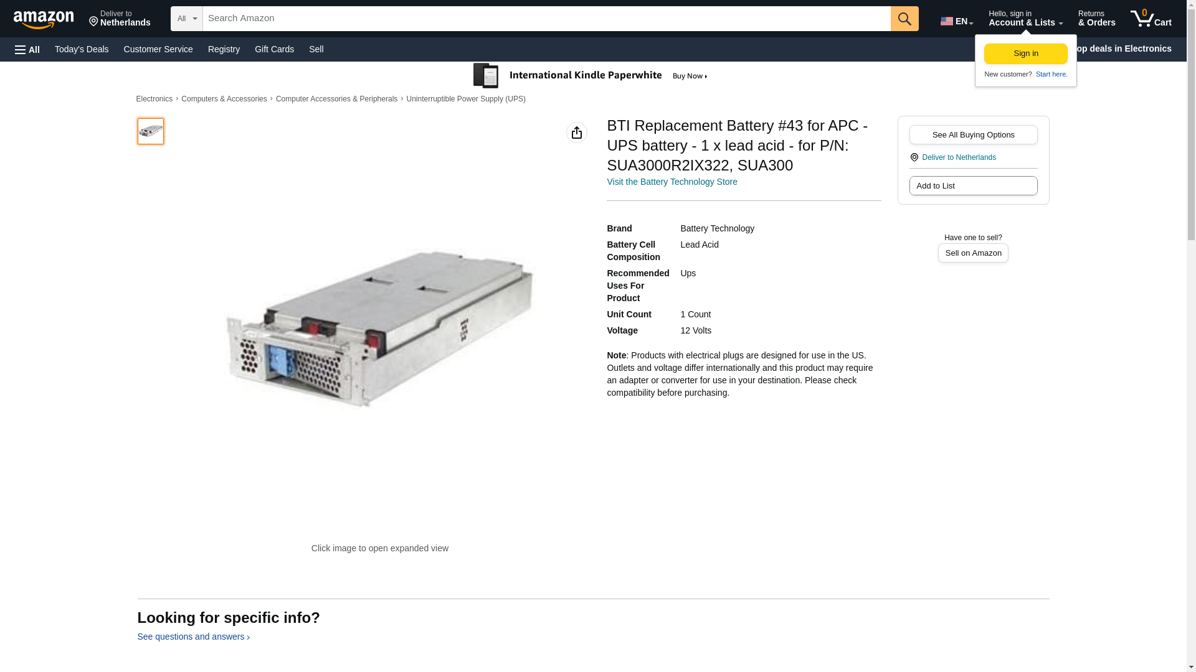This screenshot has height=672, width=1196.
Task: Open the All hamburger menu
Action: click(x=27, y=49)
